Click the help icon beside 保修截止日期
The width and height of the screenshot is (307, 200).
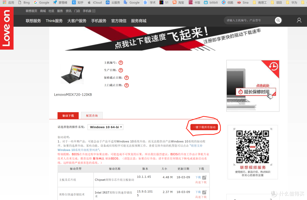click(127, 78)
